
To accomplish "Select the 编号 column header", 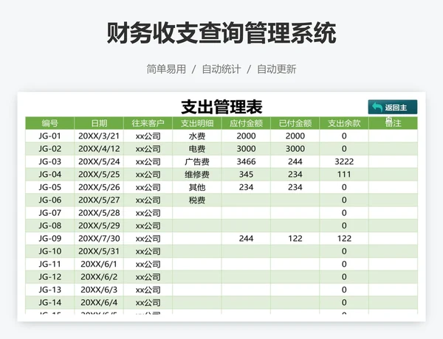I will click(49, 123).
